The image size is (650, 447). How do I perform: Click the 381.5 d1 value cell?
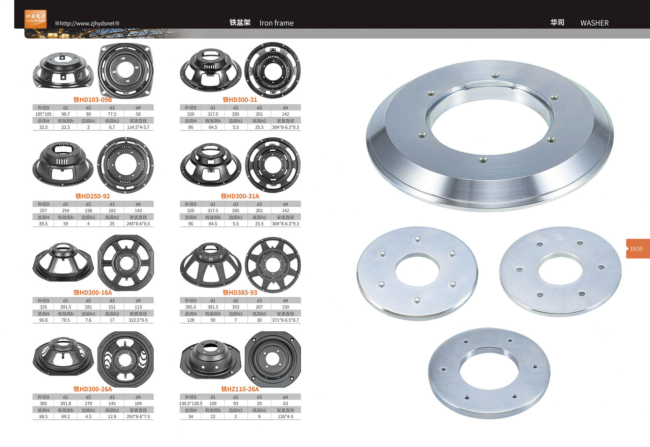213,307
